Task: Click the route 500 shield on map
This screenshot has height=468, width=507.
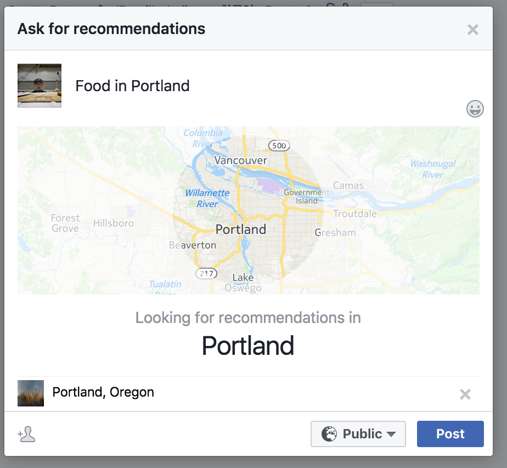Action: (279, 146)
